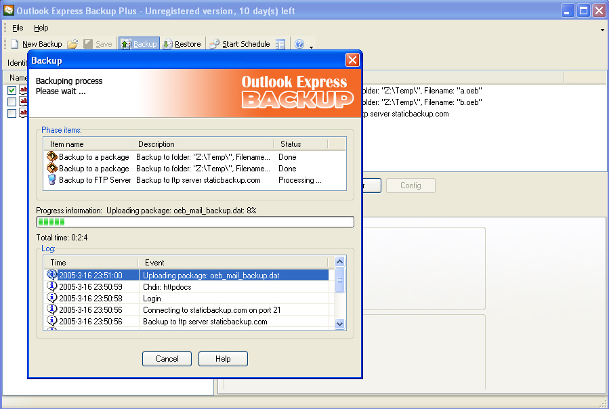Screen dimensions: 609x409
Task: Click the Save toolbar button
Action: click(98, 44)
